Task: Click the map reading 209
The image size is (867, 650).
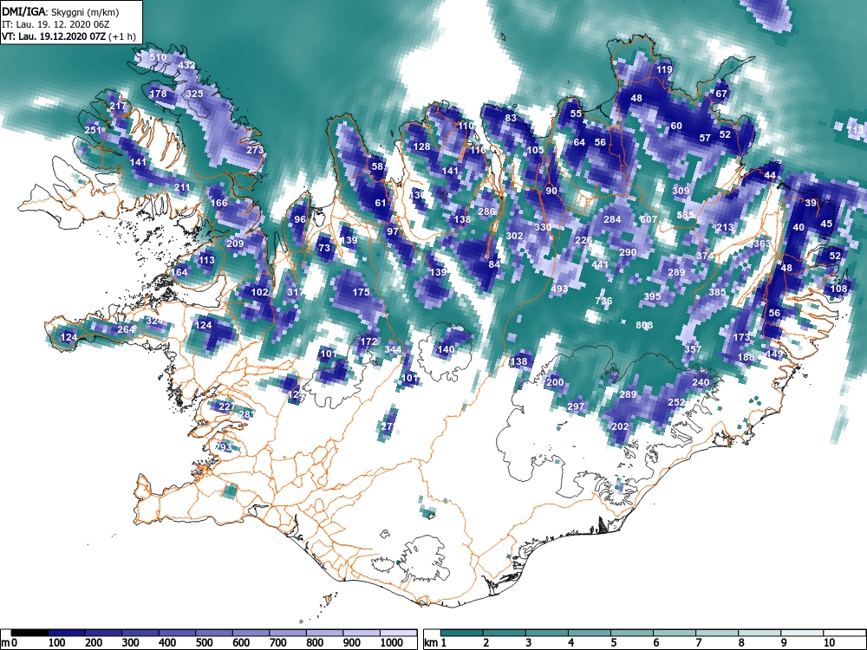Action: (235, 244)
